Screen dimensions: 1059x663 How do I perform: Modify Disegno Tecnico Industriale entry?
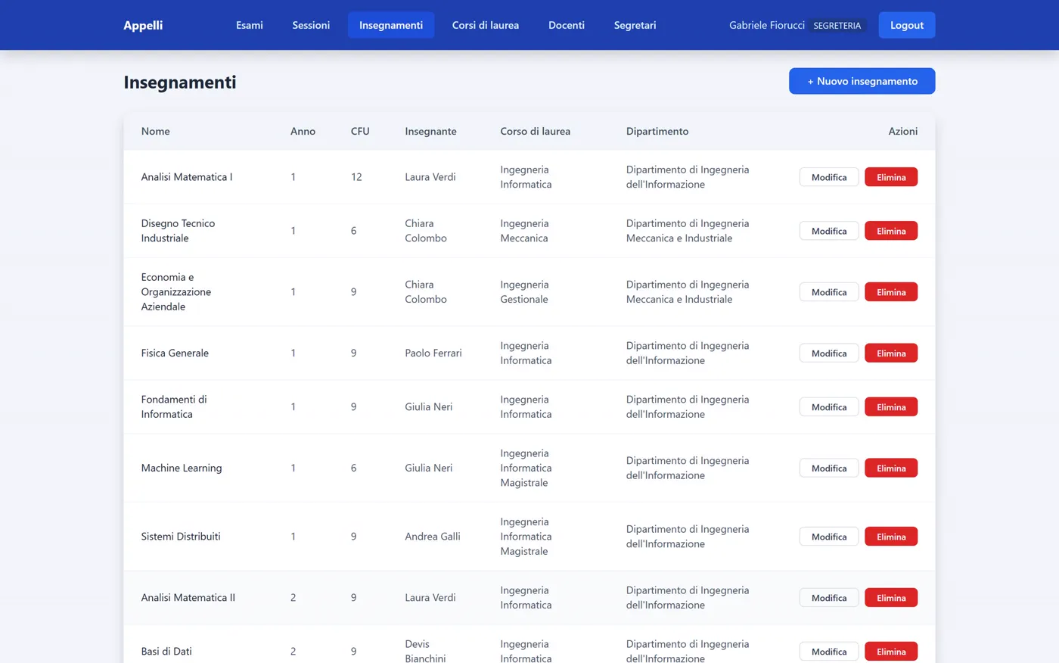tap(829, 231)
